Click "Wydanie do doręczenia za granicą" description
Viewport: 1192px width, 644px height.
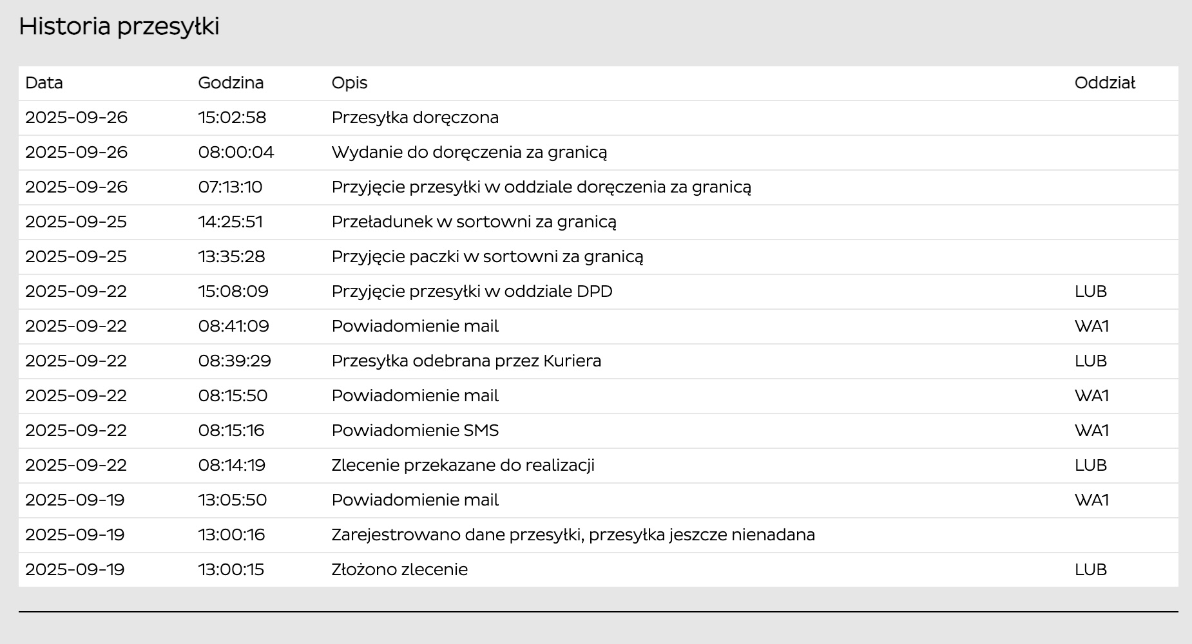[469, 153]
